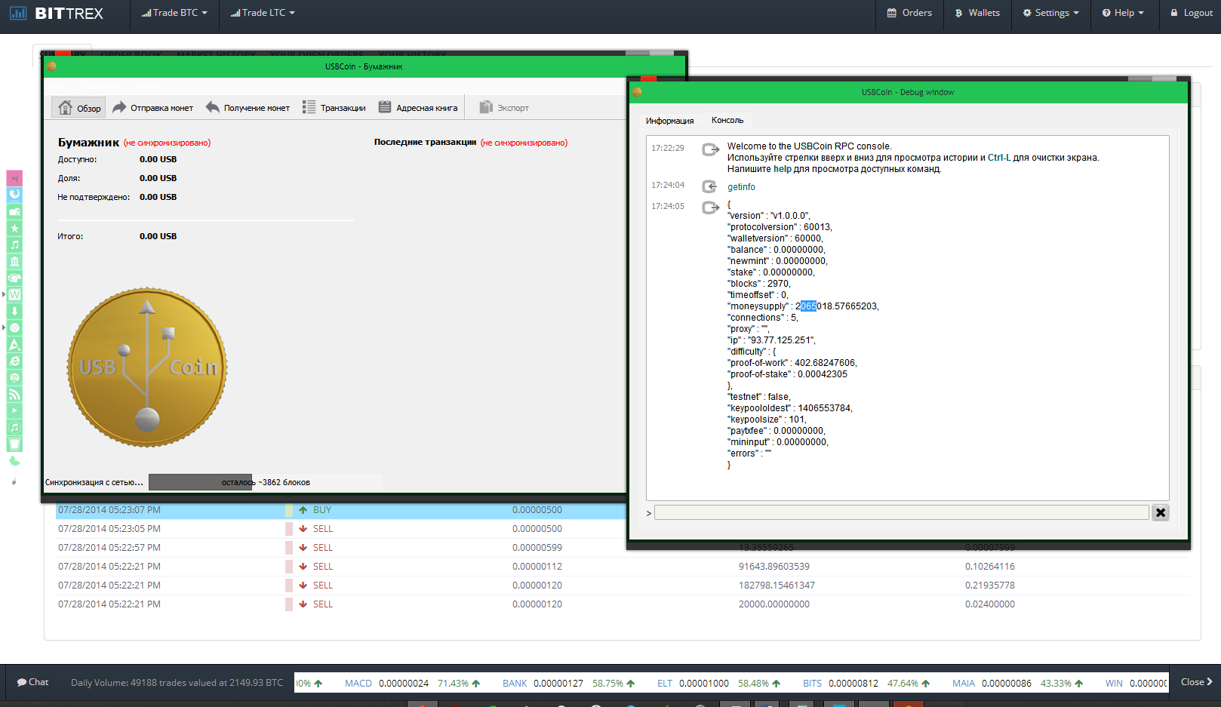Click the MACD ticker symbol
Screen dimensions: 1221x707
(x=358, y=683)
